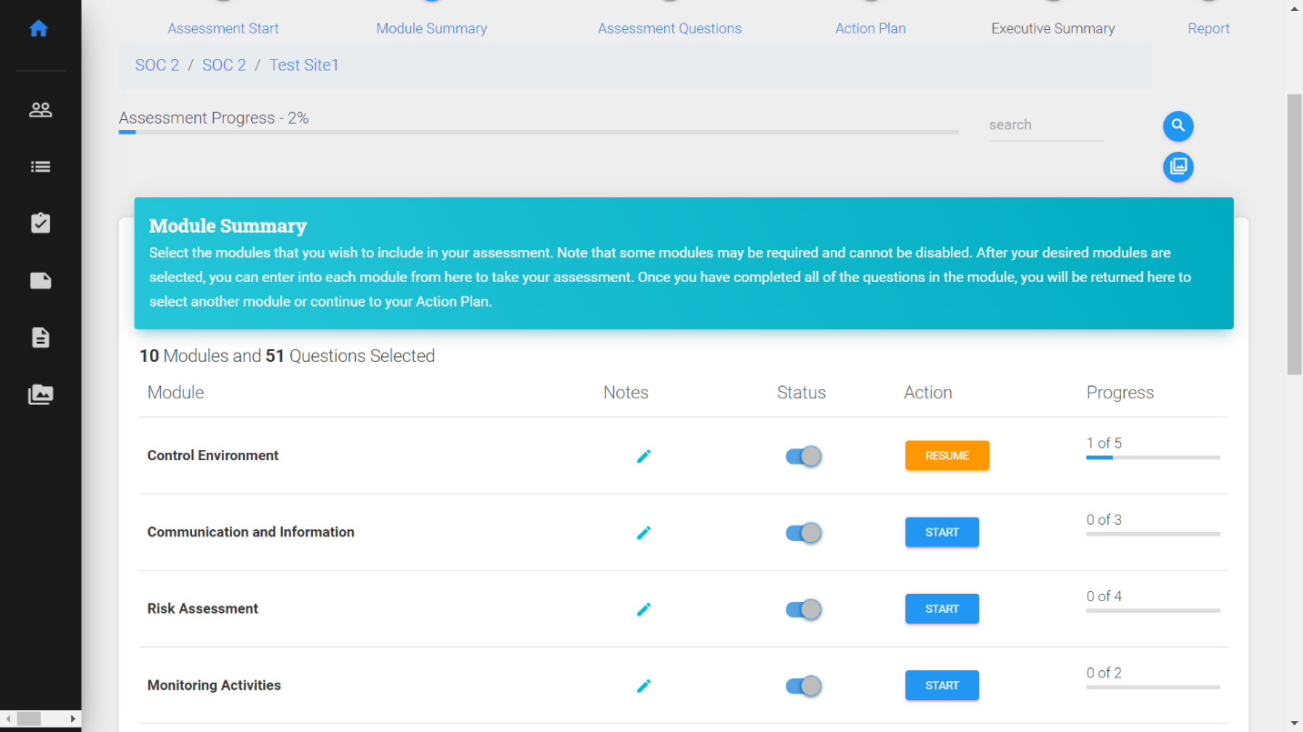Click the Action column header
Viewport: 1303px width, 732px height.
(928, 392)
